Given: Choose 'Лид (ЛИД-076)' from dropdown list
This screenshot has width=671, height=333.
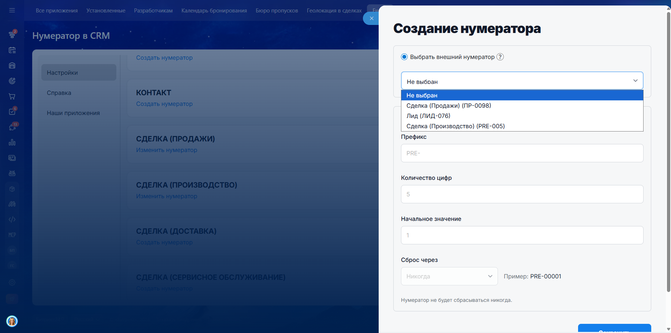Looking at the screenshot, I should coord(428,116).
